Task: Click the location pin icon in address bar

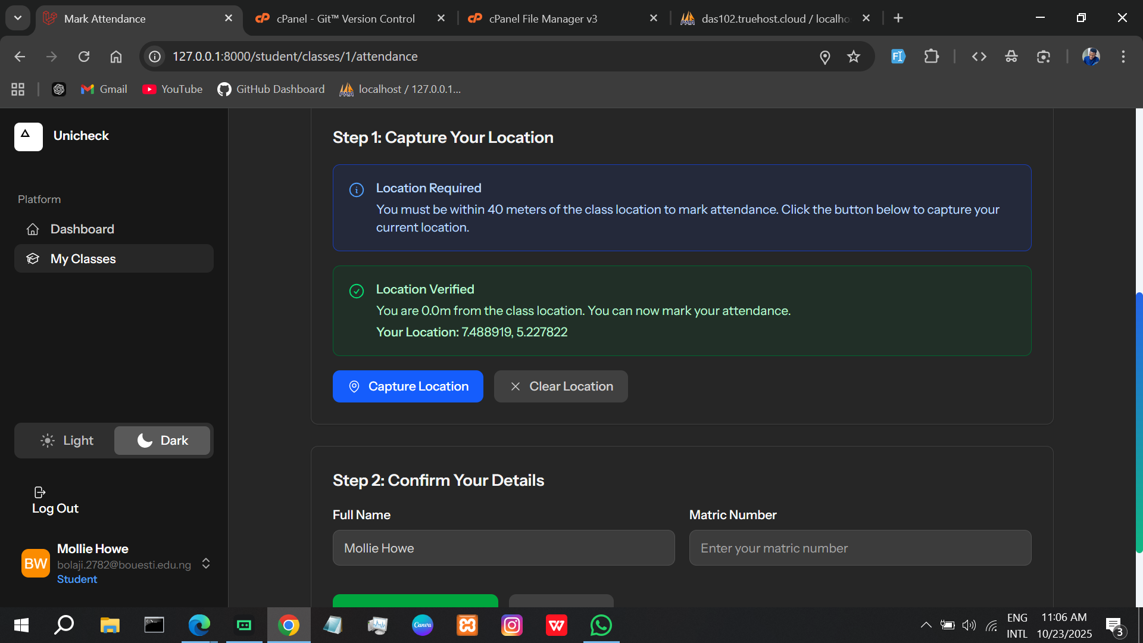Action: point(825,57)
